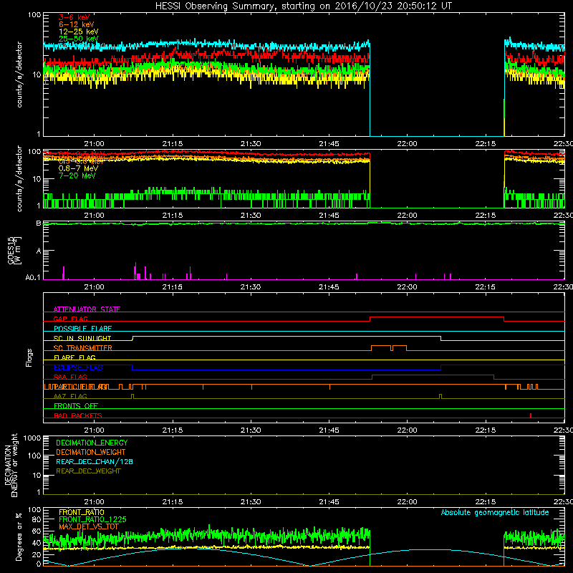Click the FLARE_FLAG label
This screenshot has width=573, height=573.
[74, 357]
